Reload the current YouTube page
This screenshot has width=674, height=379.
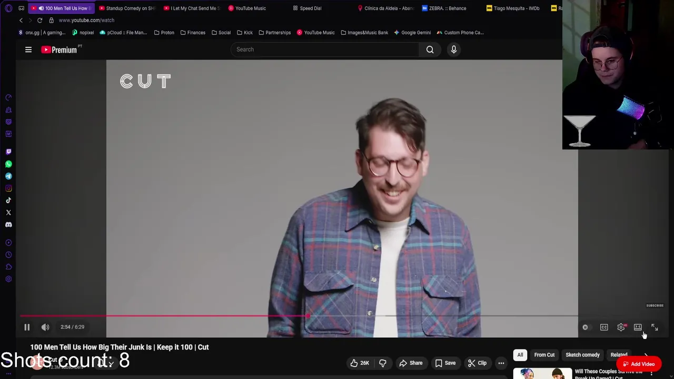(39, 20)
